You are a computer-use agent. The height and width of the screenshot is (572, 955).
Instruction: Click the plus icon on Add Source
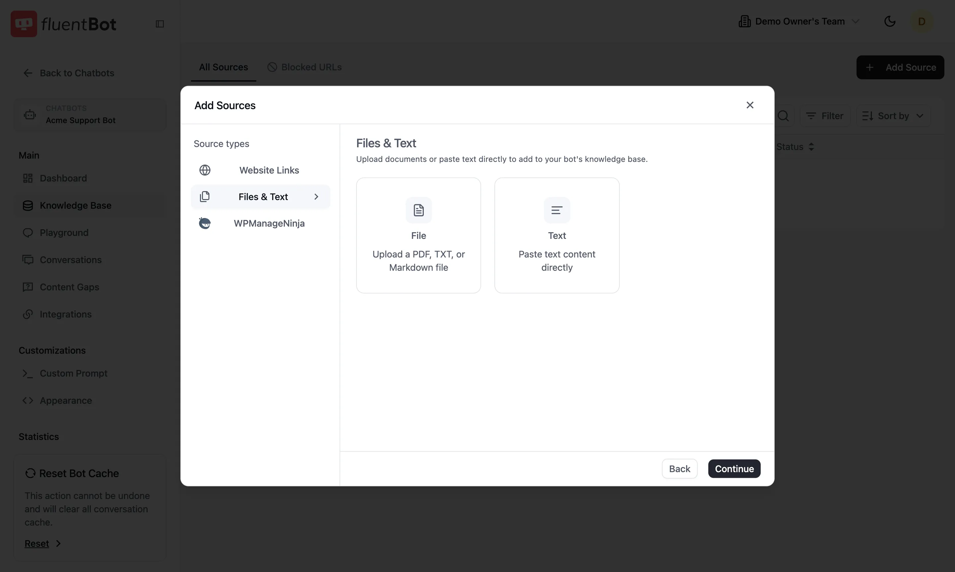click(869, 67)
